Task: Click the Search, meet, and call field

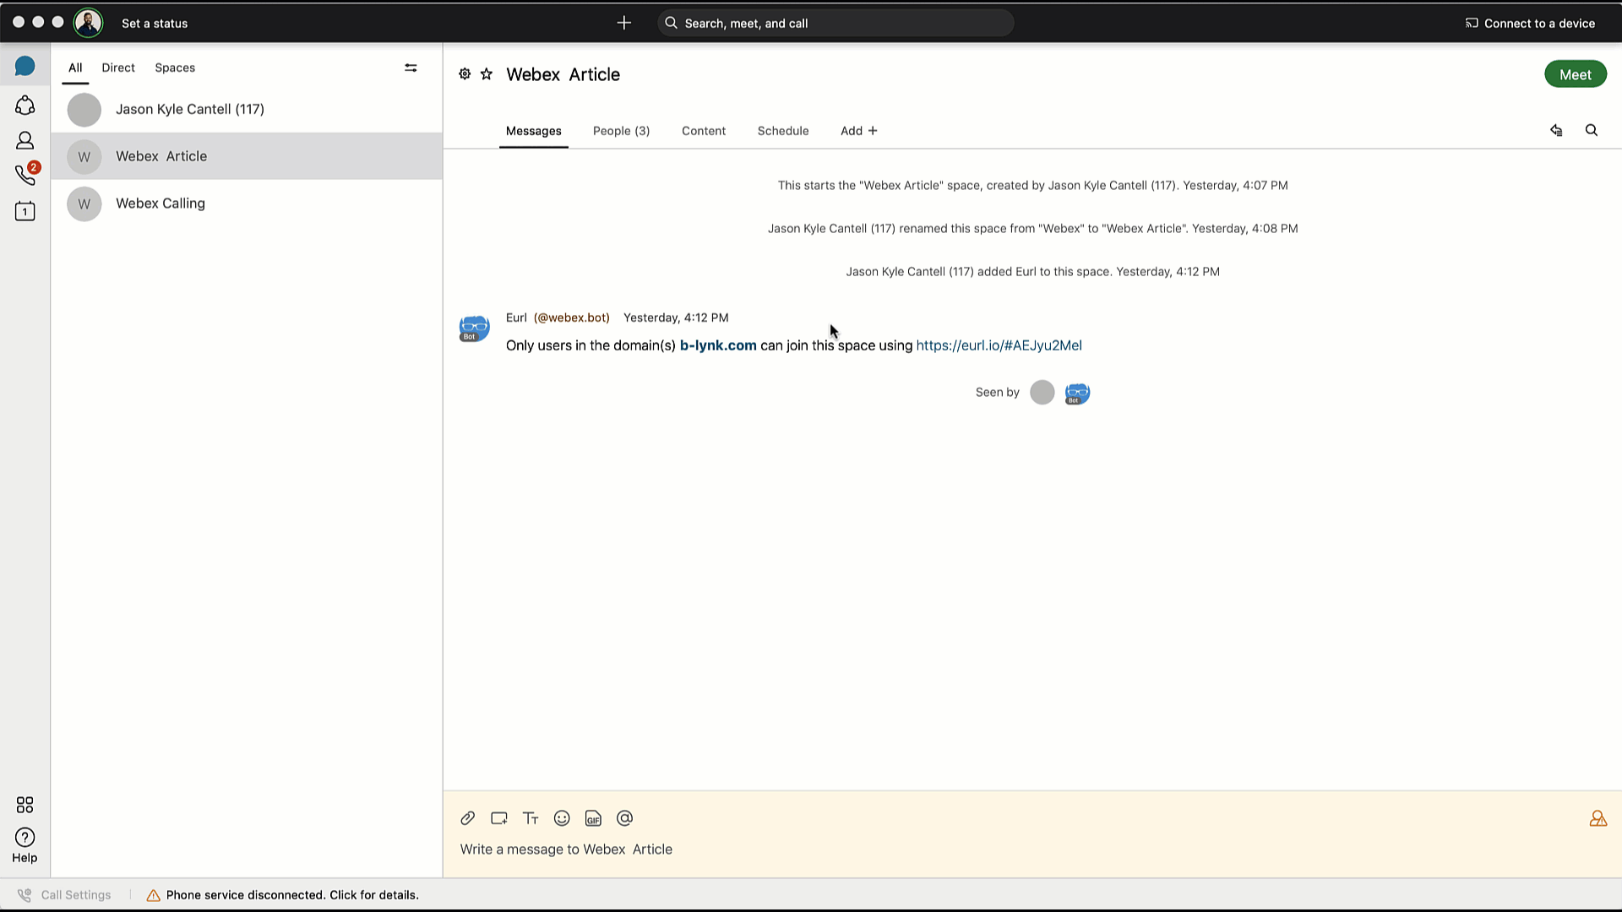Action: click(x=835, y=24)
